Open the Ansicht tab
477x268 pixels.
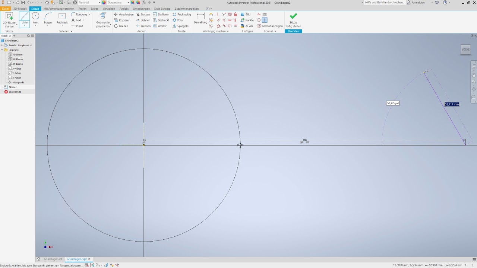pos(124,9)
